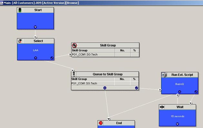Click the script window icon in title bar
The image size is (203, 128).
coord(1,3)
